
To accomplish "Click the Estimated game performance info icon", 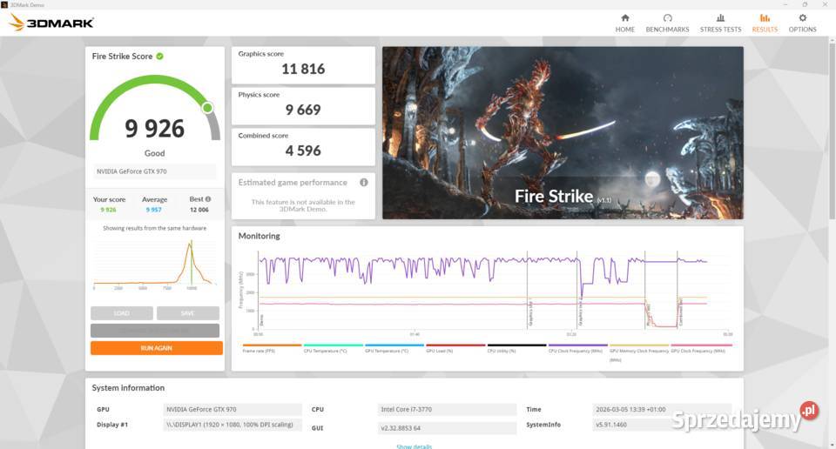I will 363,183.
